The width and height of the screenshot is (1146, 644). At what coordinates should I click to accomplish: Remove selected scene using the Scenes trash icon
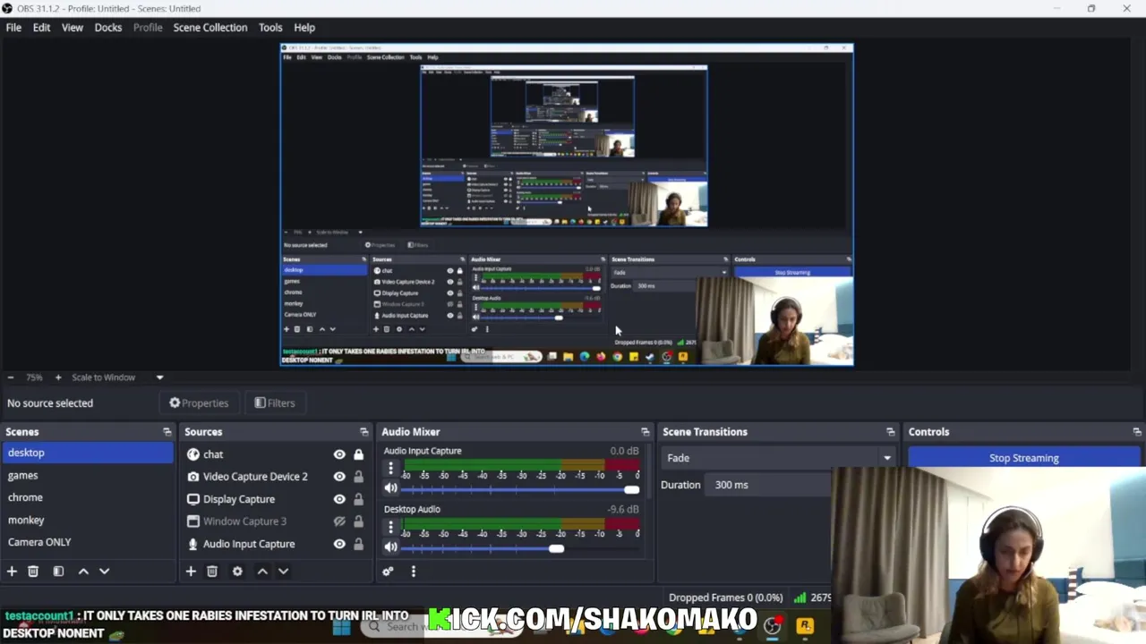[33, 571]
